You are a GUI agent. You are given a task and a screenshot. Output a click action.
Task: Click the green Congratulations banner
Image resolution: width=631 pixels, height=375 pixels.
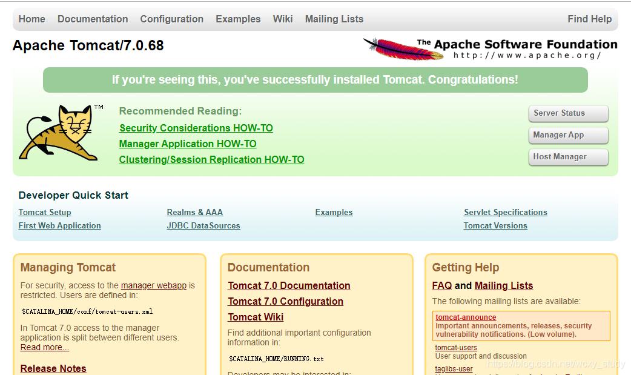315,80
